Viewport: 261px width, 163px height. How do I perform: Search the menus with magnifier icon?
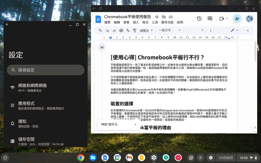(100, 30)
